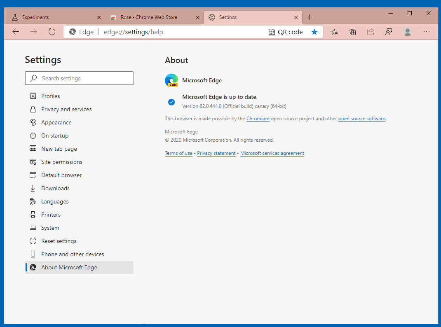Open Phone and other devices section
441x327 pixels.
79,254
